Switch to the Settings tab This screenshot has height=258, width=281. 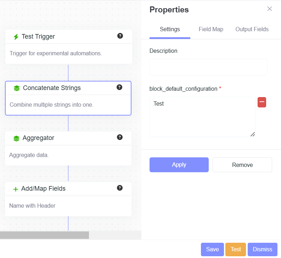tap(170, 29)
